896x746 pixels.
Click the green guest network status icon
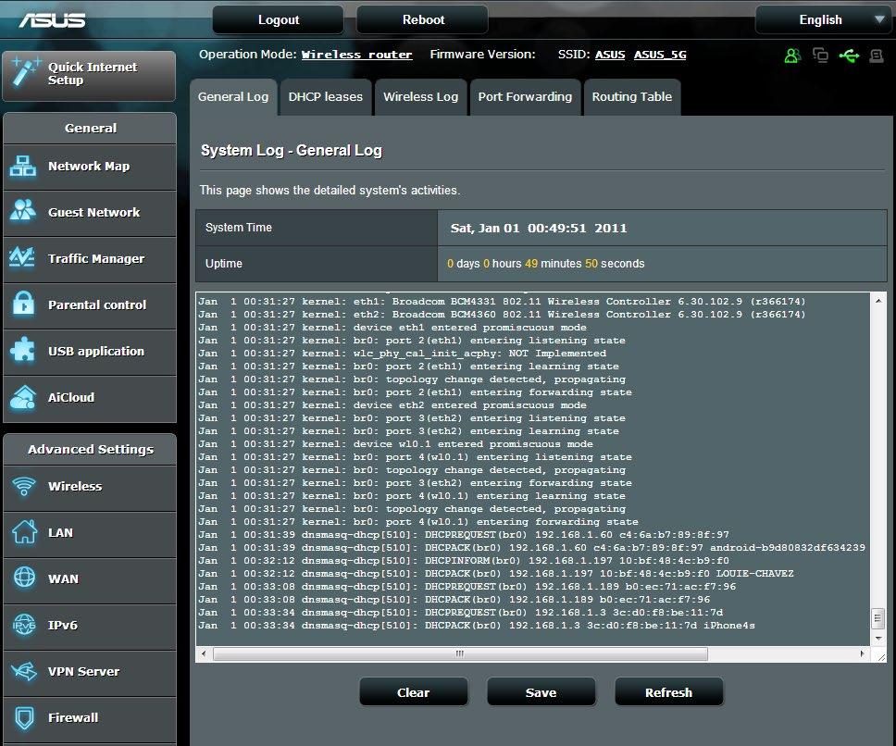(x=792, y=56)
